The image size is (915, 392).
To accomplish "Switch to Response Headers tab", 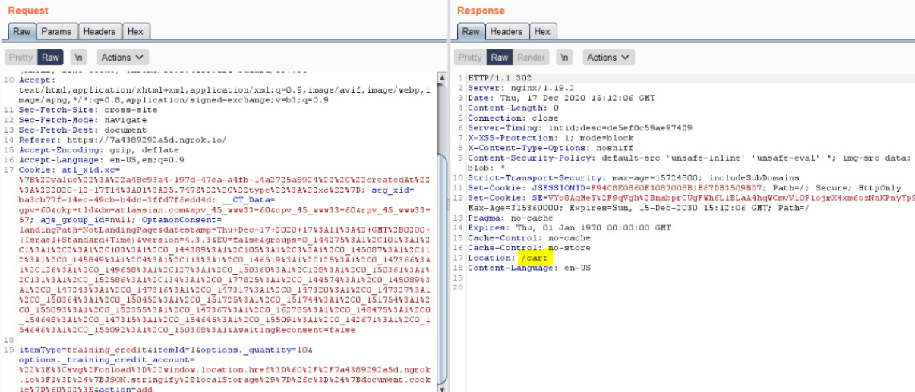I will tap(505, 32).
